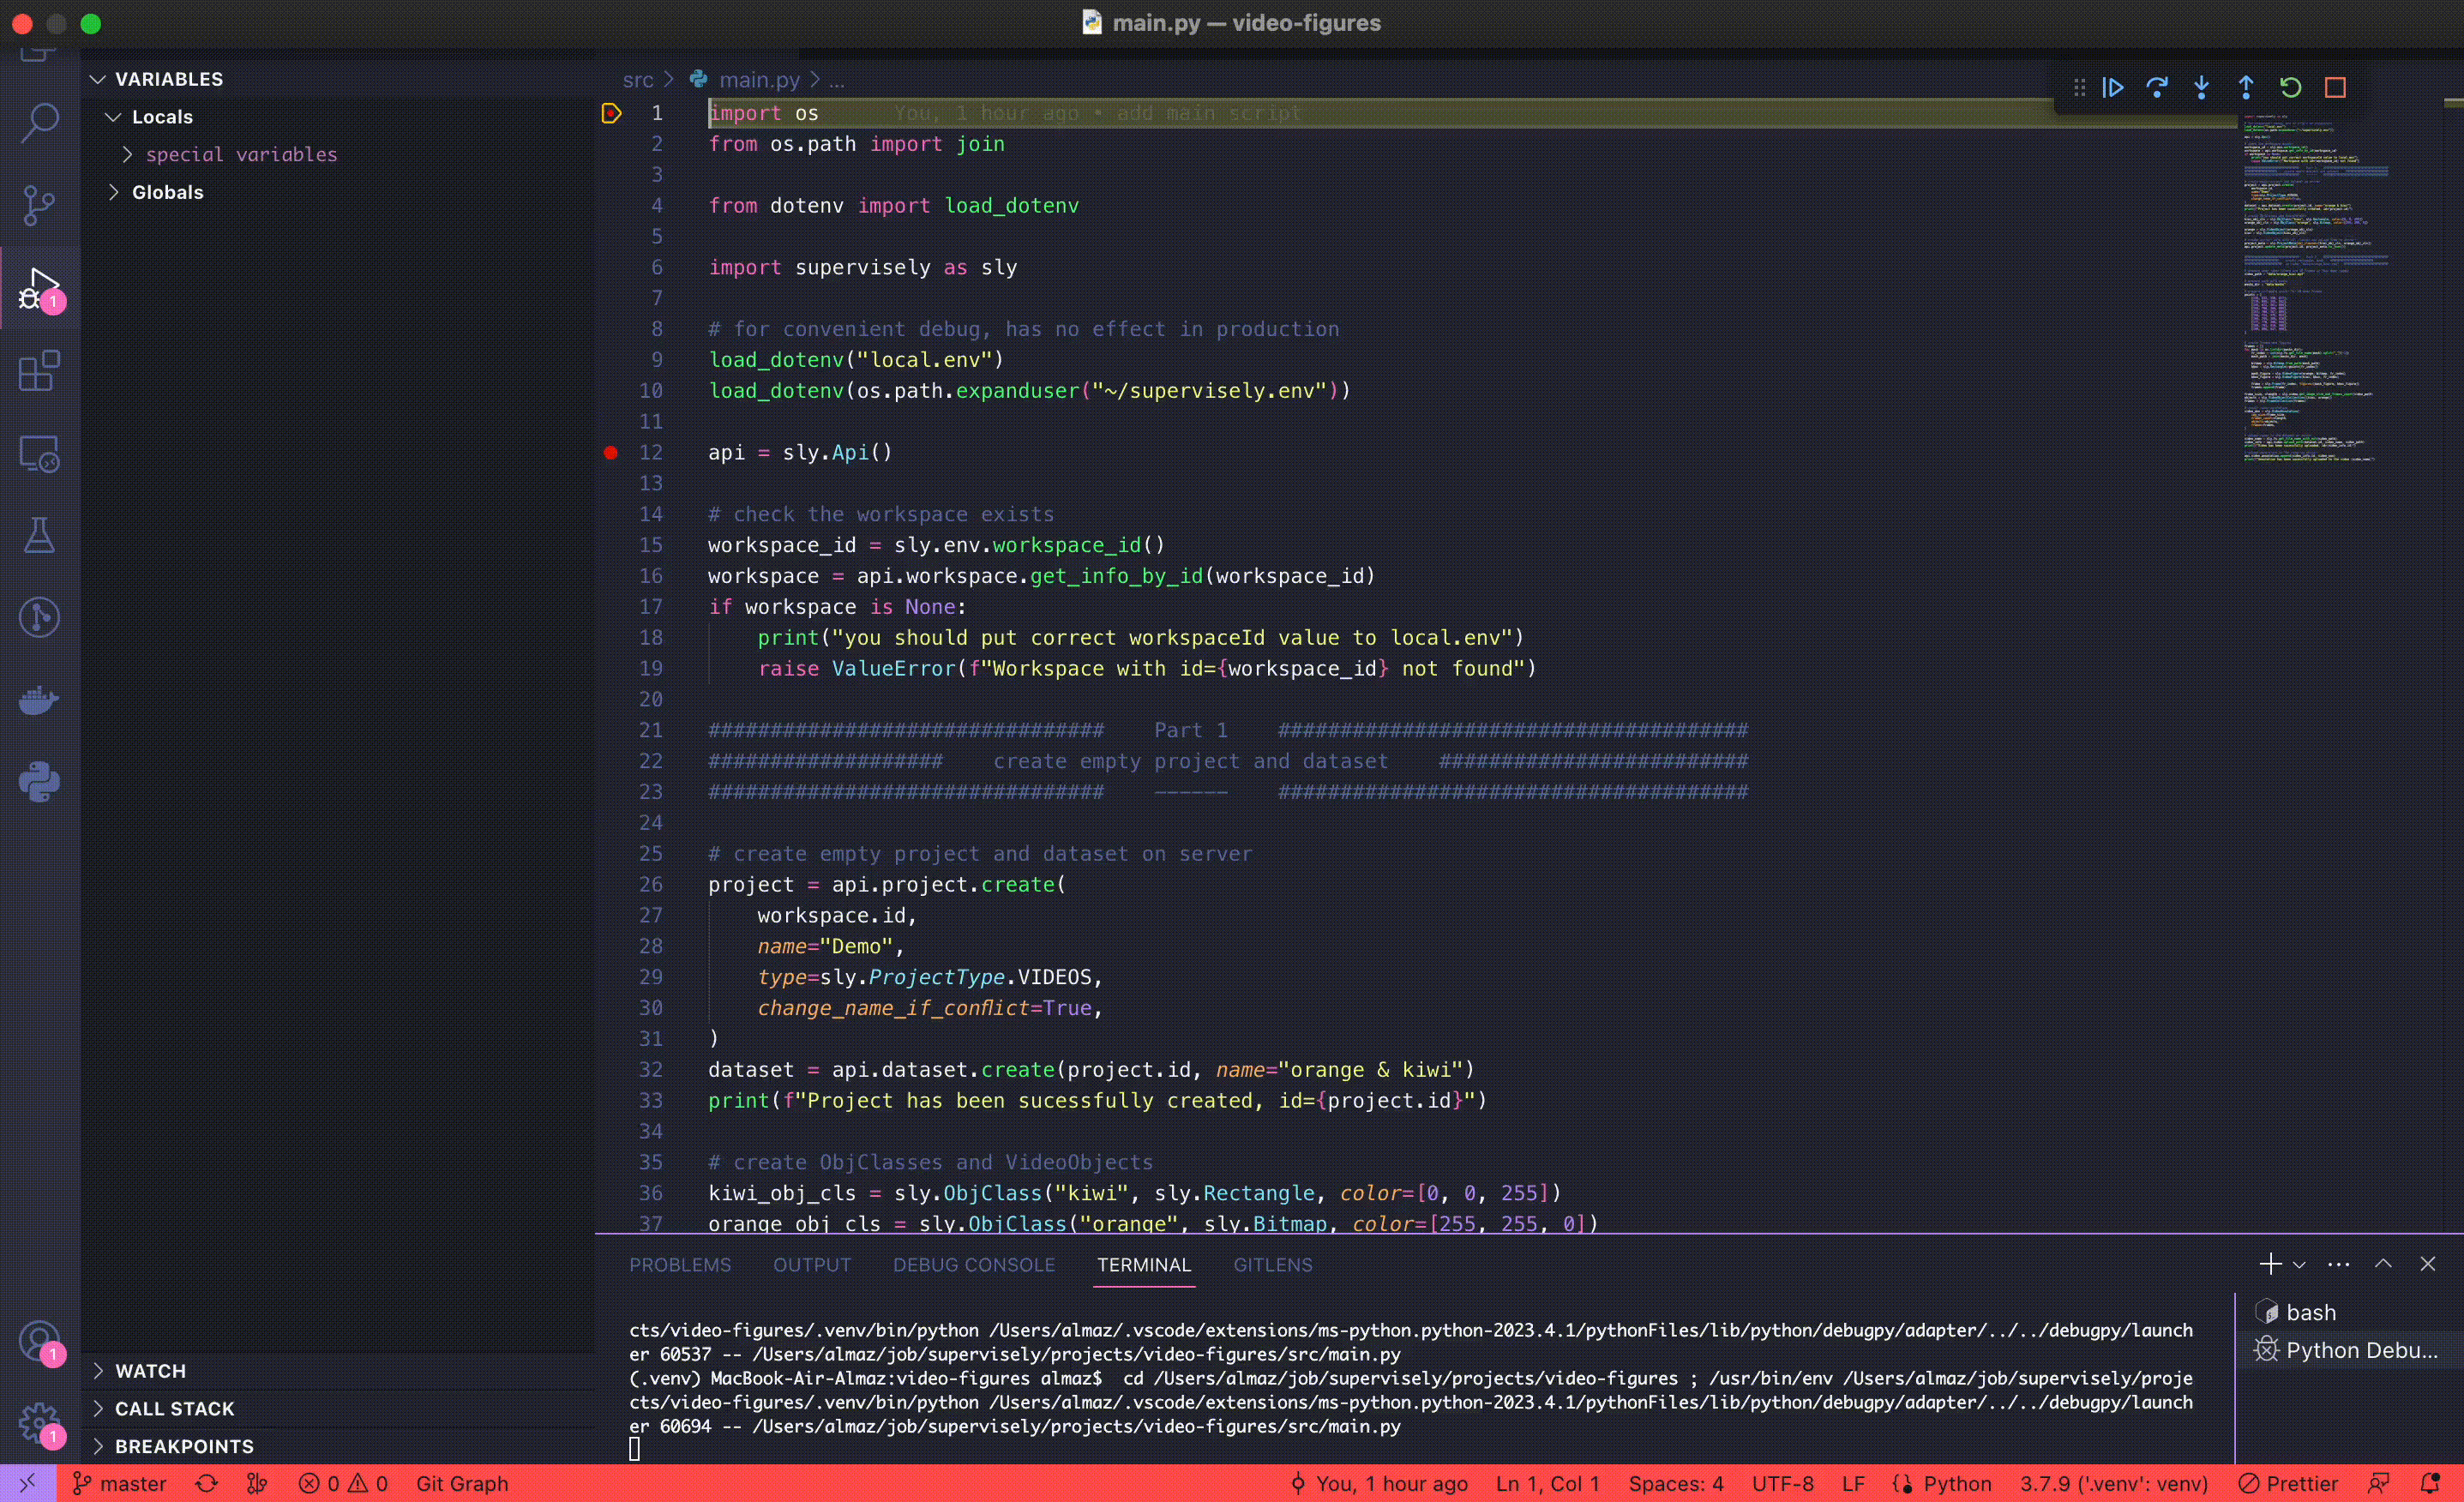Expand the CALL STACK section
The height and width of the screenshot is (1502, 2464).
point(174,1408)
